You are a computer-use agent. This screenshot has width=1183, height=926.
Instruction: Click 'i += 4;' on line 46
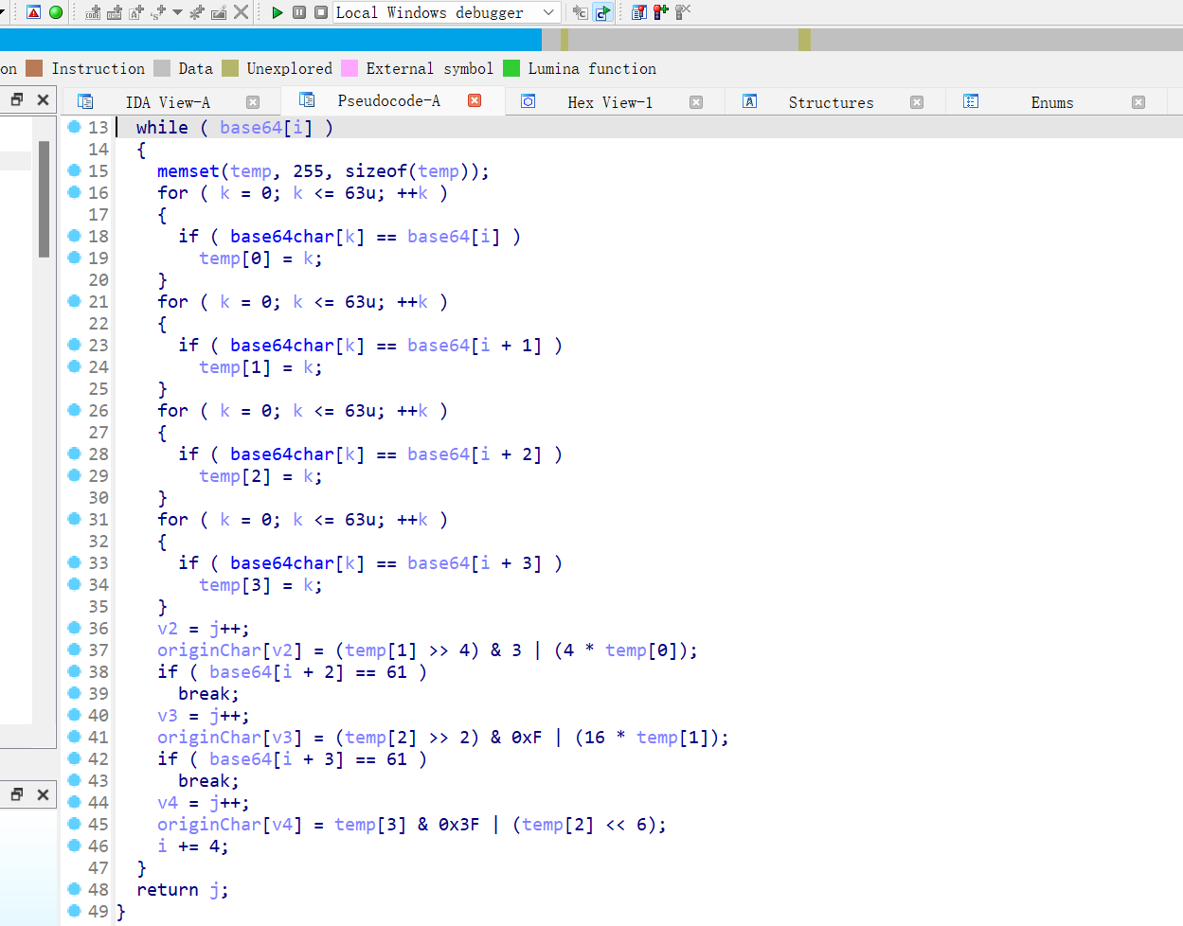coord(193,846)
